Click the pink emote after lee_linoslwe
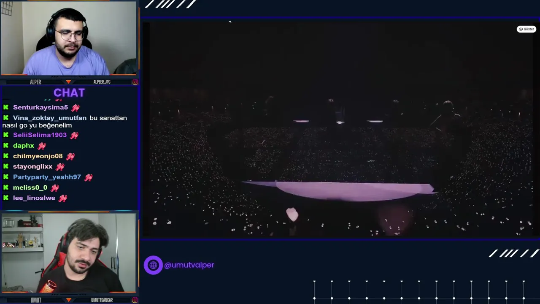This screenshot has height=304, width=540. 62,198
